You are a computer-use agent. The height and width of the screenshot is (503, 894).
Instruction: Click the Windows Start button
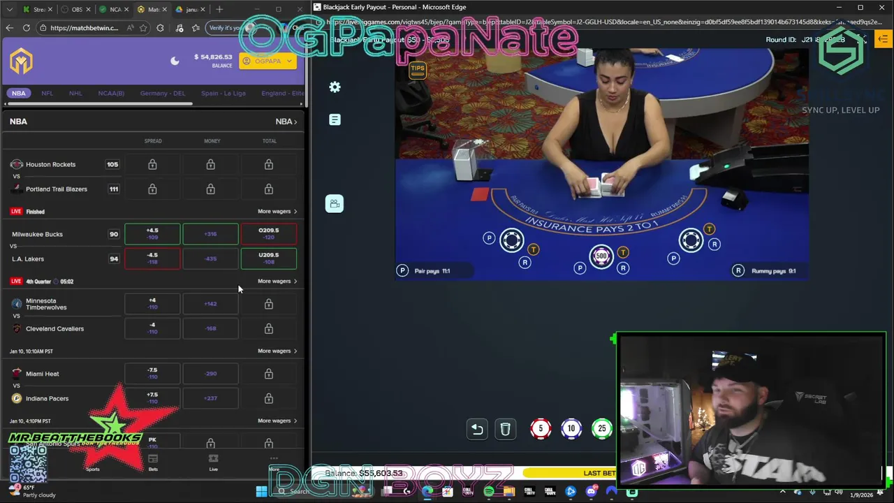point(261,492)
